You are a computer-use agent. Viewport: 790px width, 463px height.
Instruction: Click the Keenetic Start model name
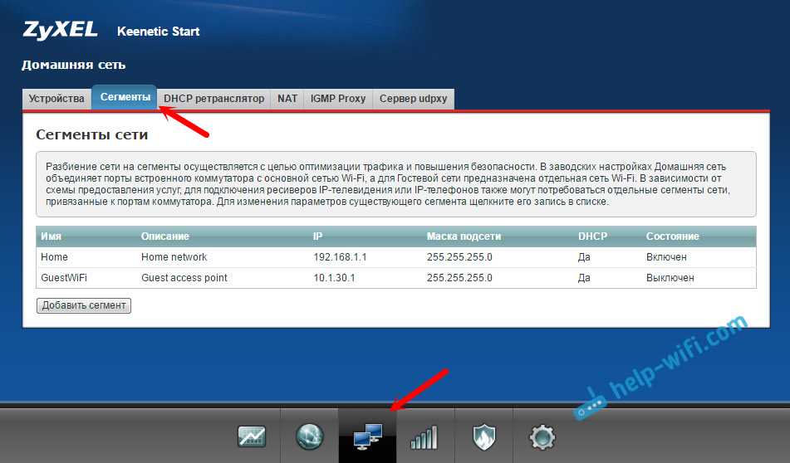click(158, 32)
